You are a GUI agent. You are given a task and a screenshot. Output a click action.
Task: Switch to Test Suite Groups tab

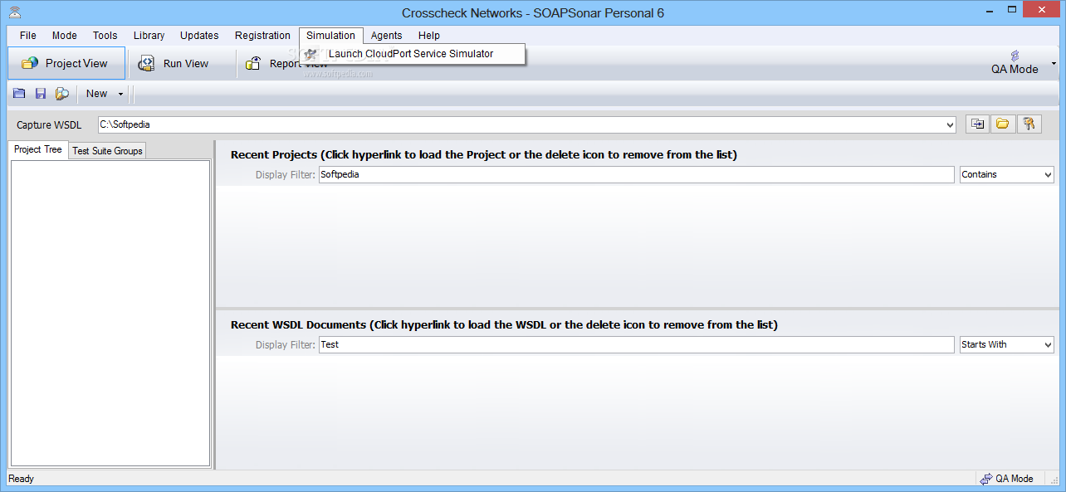click(107, 151)
